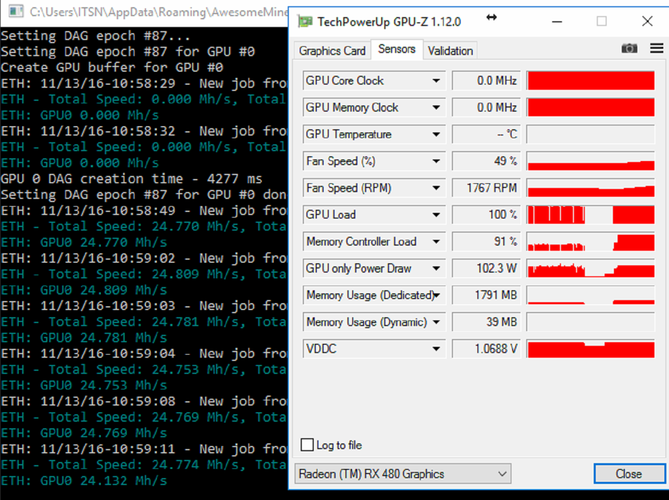Click the 1767 RPM value field

coord(486,188)
